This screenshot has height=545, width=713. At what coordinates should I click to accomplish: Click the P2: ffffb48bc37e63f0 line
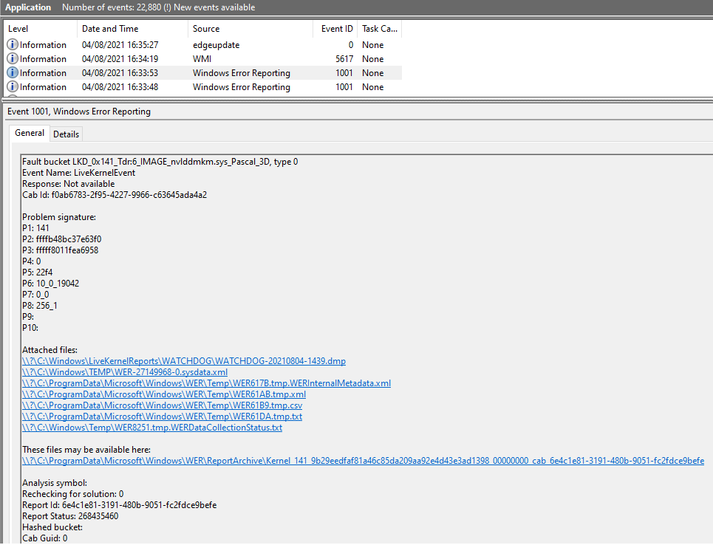[x=62, y=239]
